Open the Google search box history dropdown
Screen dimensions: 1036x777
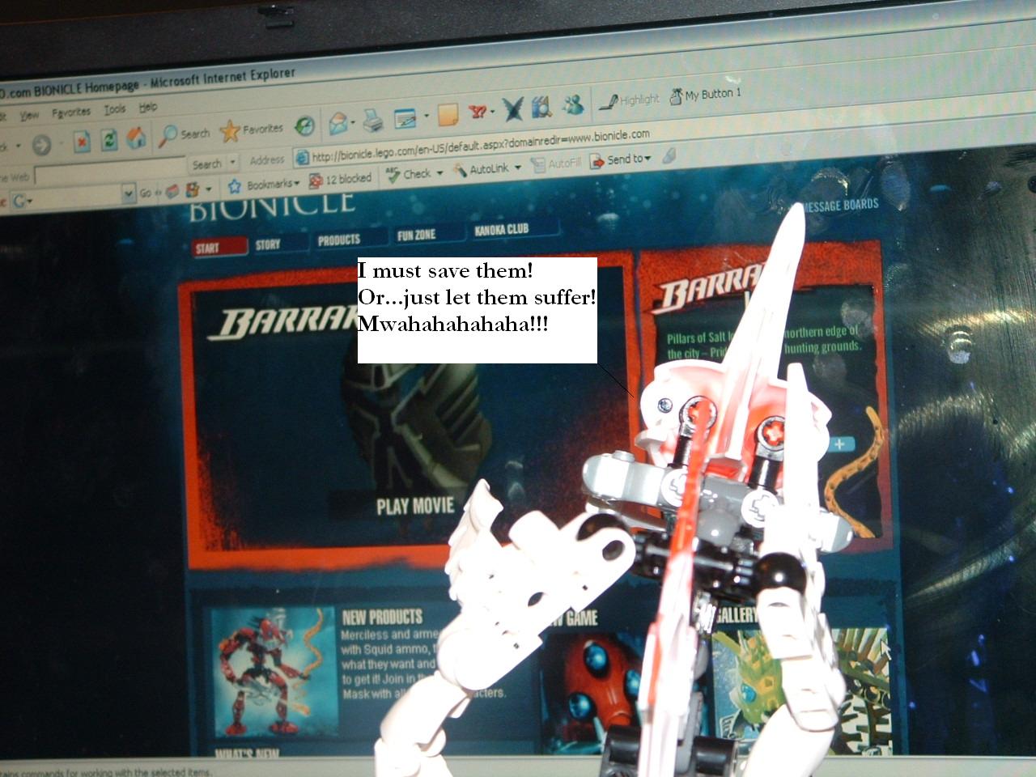[129, 193]
